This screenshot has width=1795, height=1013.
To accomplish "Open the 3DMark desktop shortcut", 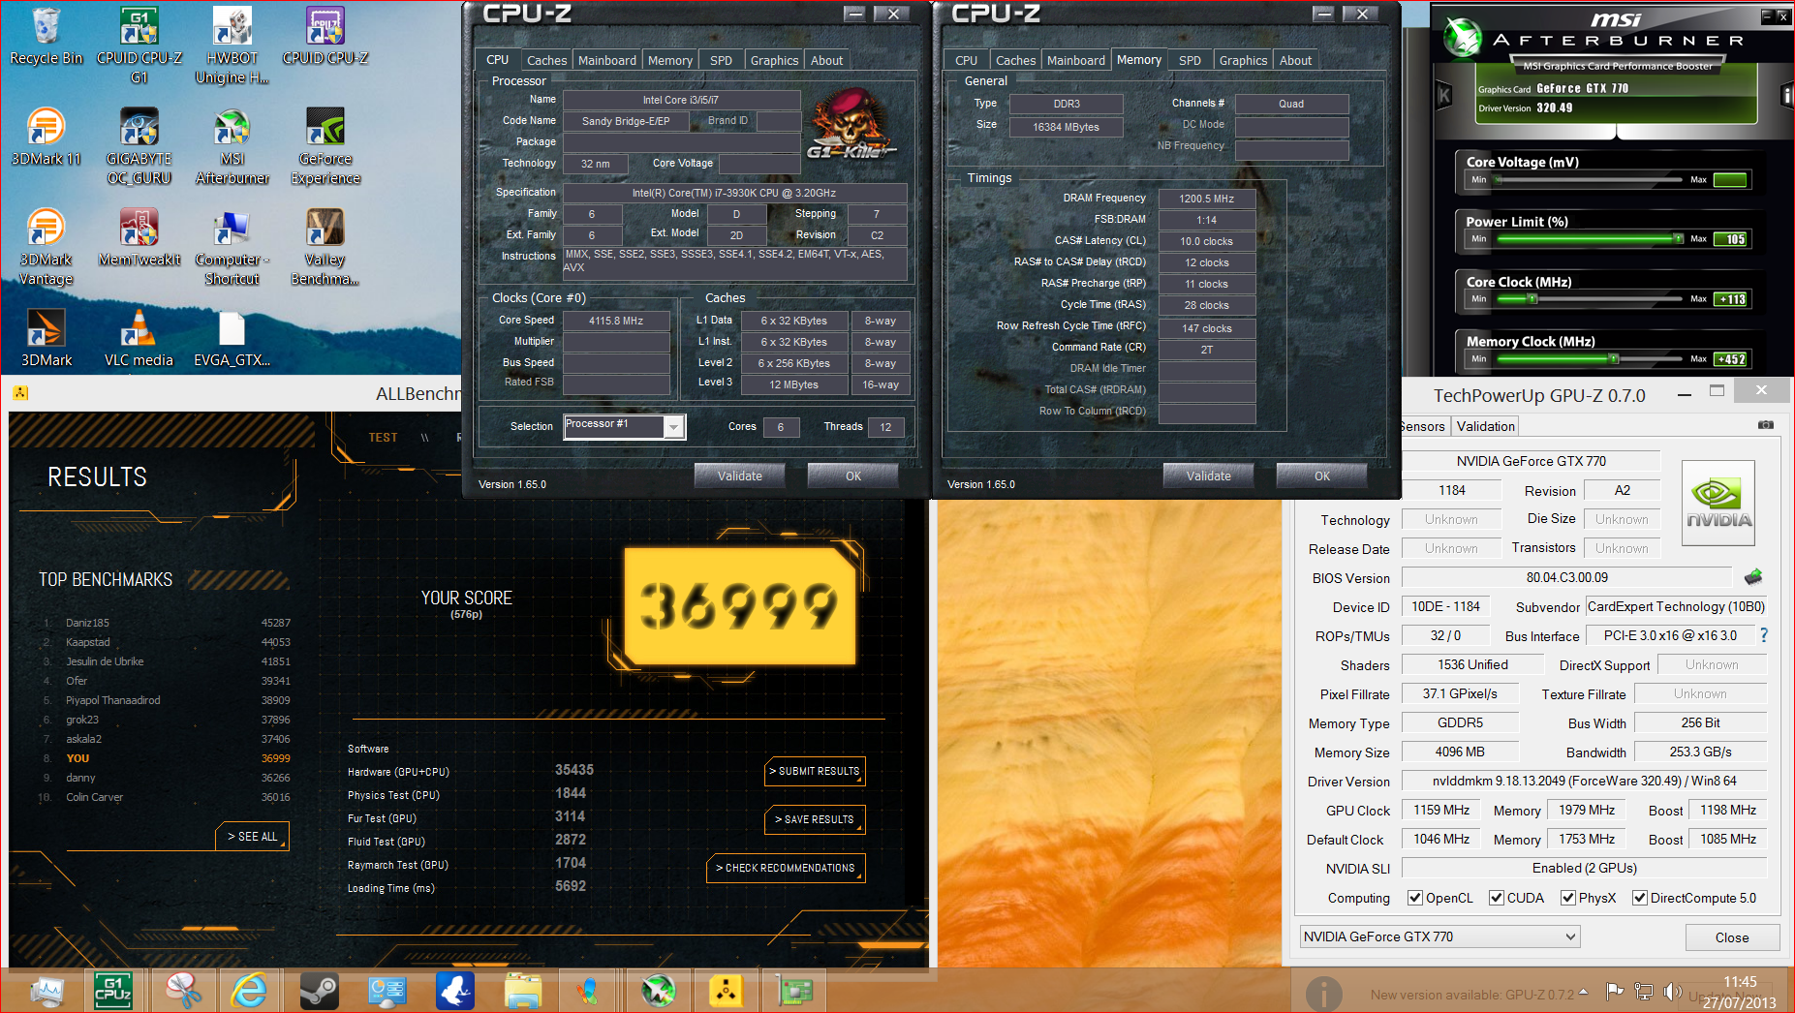I will click(46, 337).
